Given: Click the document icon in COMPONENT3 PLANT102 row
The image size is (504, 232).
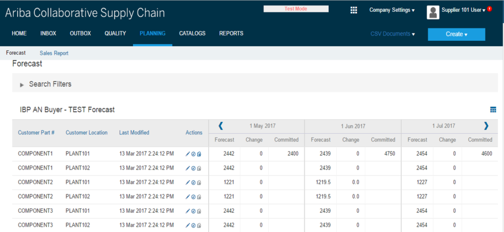Looking at the screenshot, I should click(199, 225).
